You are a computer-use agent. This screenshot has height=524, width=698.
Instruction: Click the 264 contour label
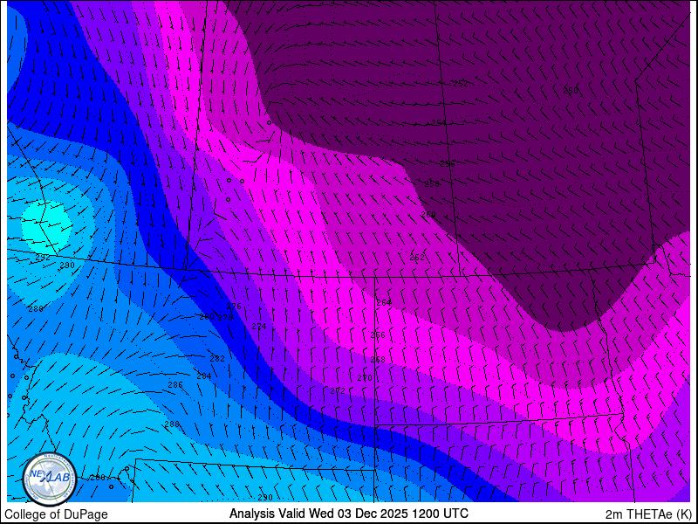click(x=384, y=302)
